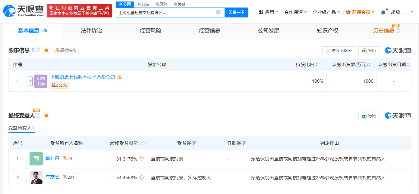This screenshot has height=194, width=419.
Task: Sort by 认缴出资额 column
Action: [x=370, y=65]
